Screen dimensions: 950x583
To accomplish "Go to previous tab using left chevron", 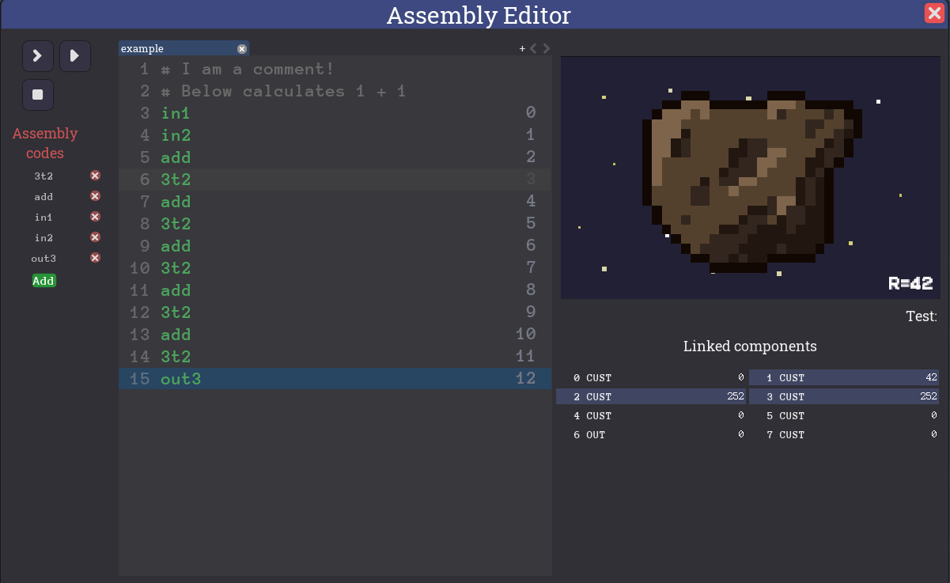I will (534, 49).
